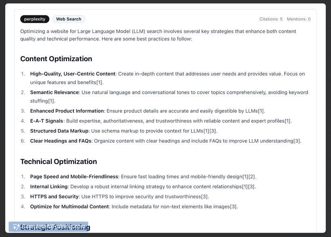The height and width of the screenshot is (237, 331).
Task: Click the CompleteAITraining logo icon
Action: [x=16, y=227]
